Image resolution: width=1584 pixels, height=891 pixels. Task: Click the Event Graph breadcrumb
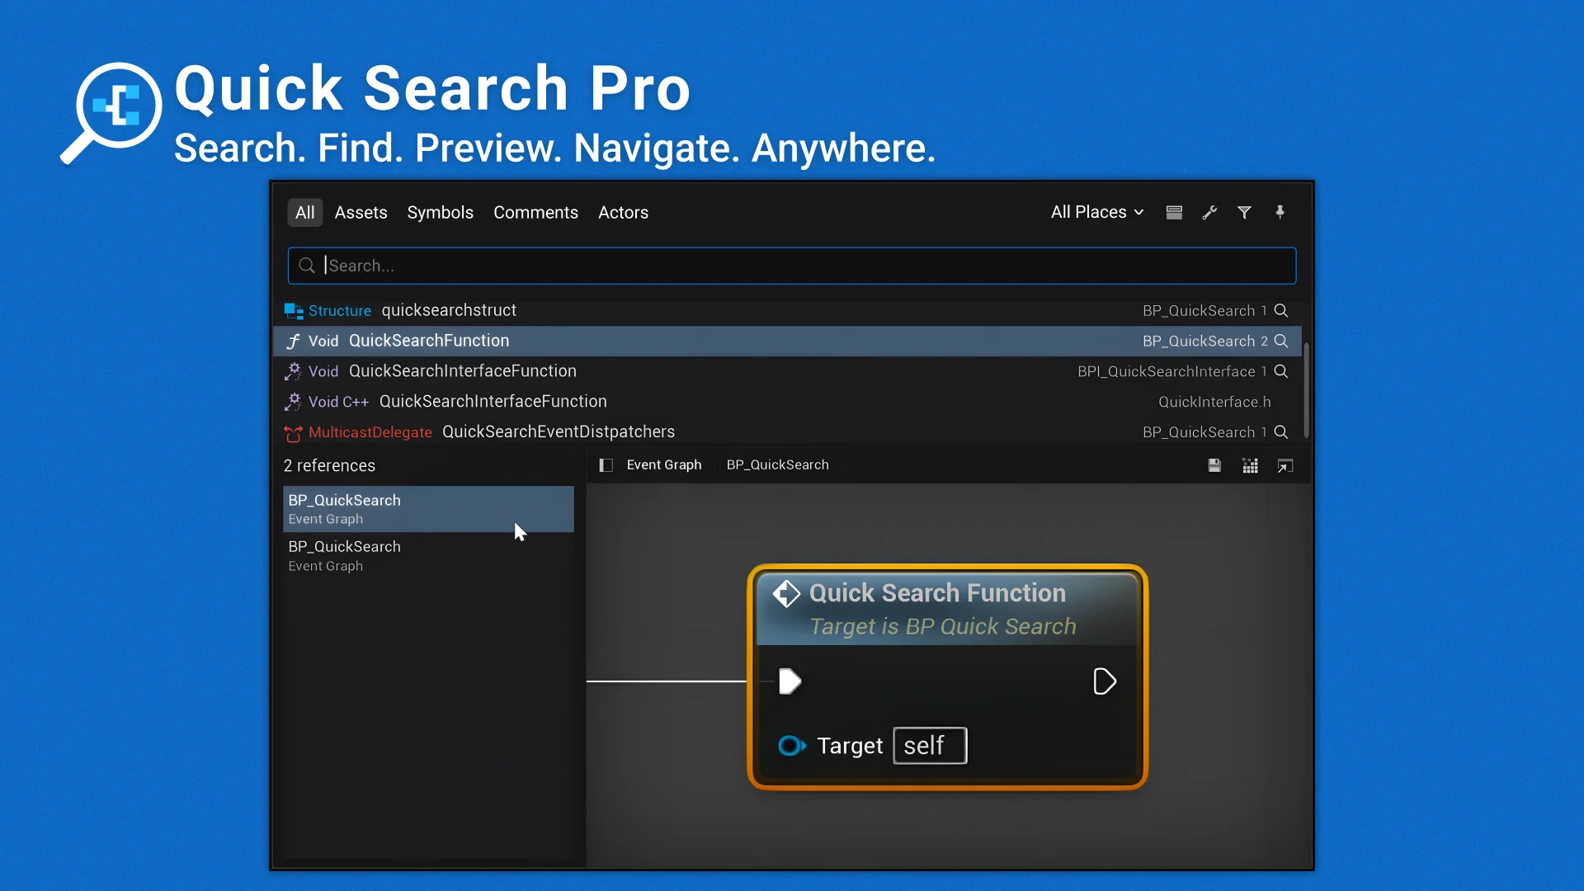[664, 465]
